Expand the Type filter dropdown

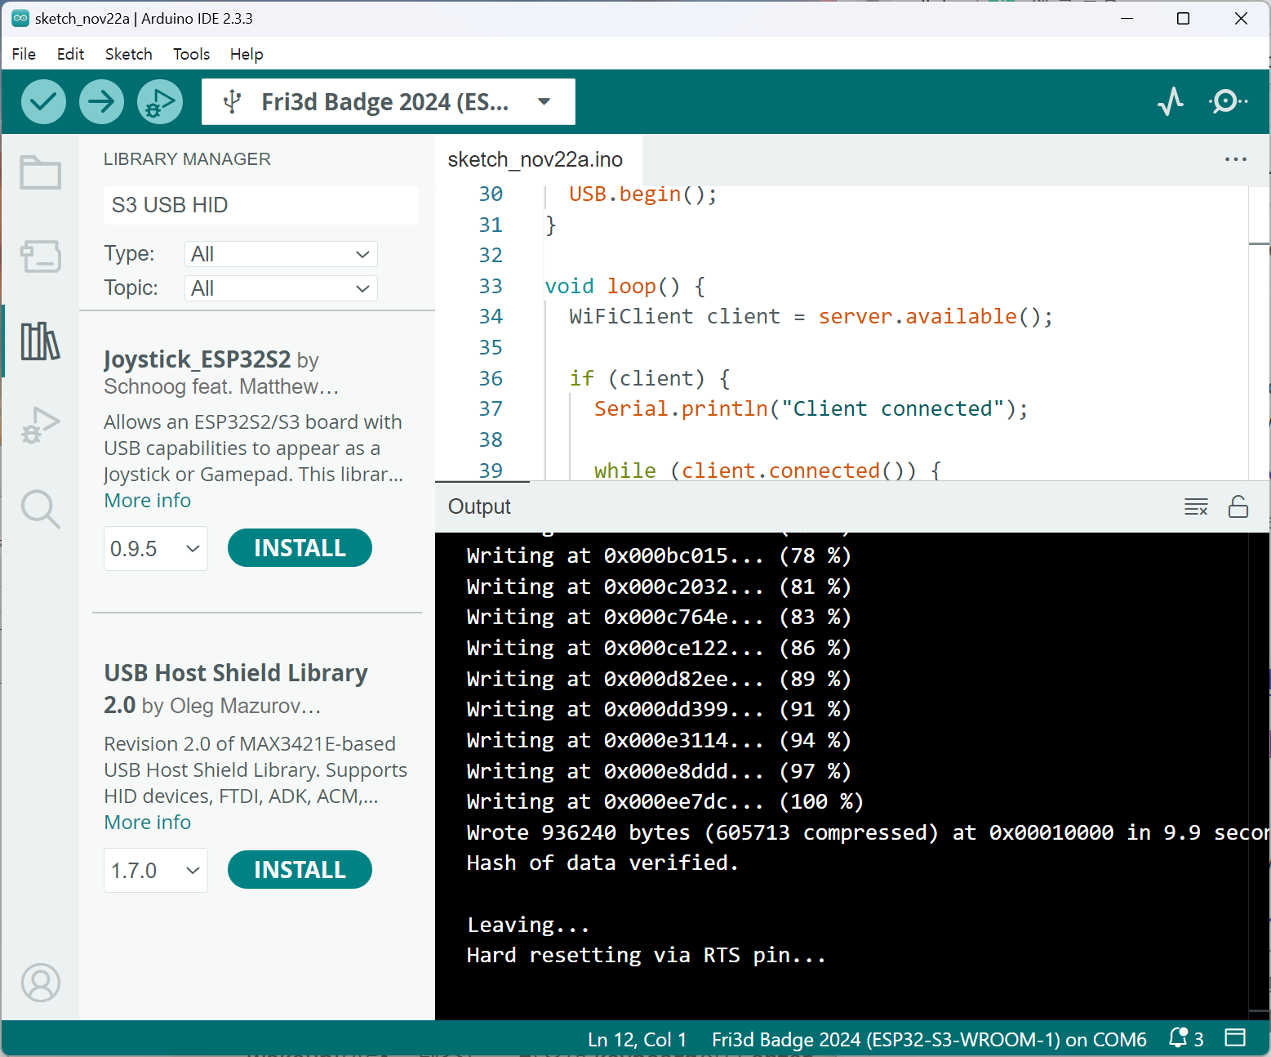tap(281, 254)
